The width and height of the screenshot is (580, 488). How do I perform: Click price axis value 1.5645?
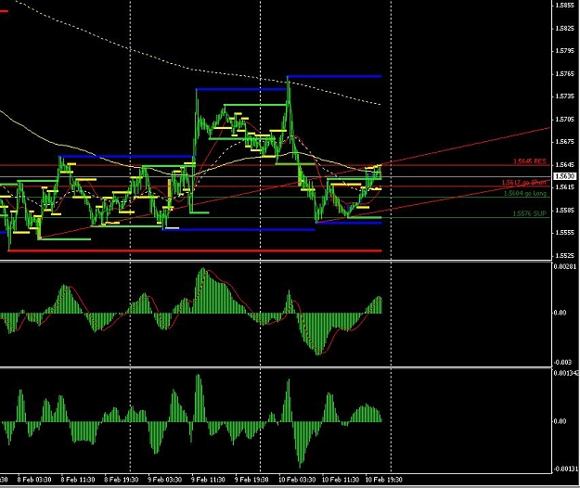(x=565, y=164)
